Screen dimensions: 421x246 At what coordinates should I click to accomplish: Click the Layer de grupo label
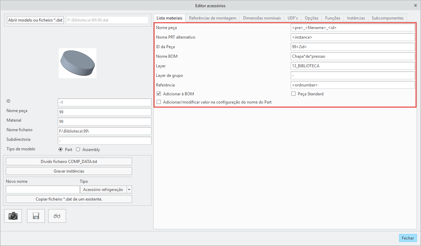coord(169,76)
